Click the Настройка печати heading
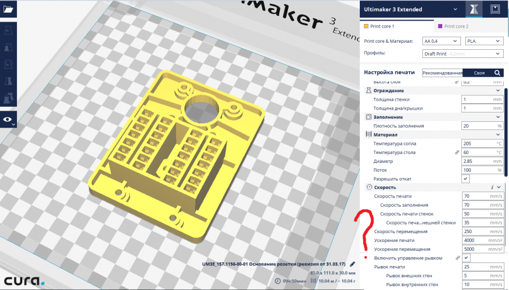509x290 pixels. point(389,73)
